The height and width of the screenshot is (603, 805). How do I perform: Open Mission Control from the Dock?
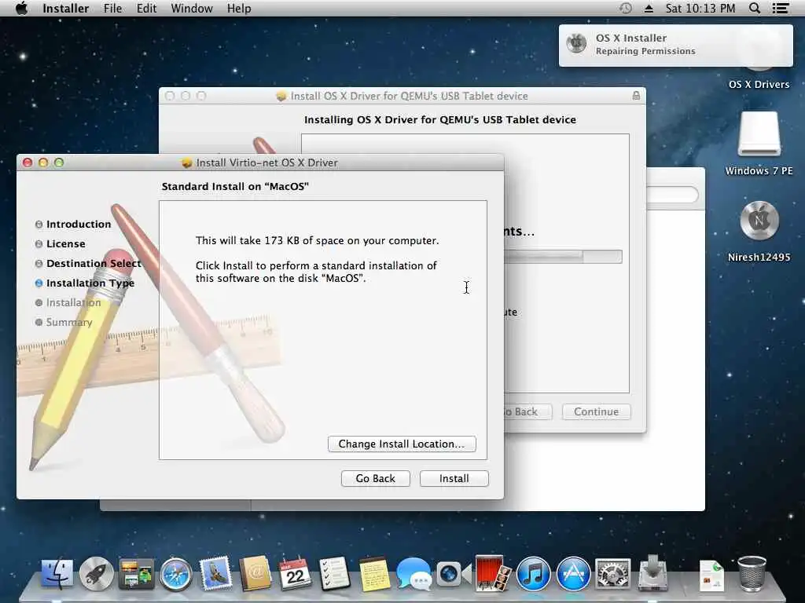tap(136, 573)
